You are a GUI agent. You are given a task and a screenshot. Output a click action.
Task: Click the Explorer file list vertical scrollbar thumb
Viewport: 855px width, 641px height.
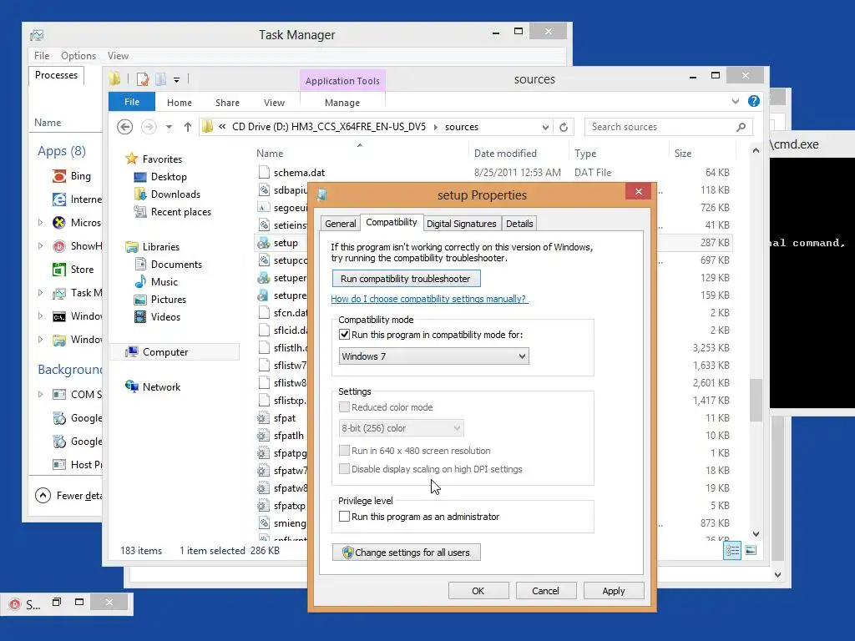pyautogui.click(x=756, y=400)
